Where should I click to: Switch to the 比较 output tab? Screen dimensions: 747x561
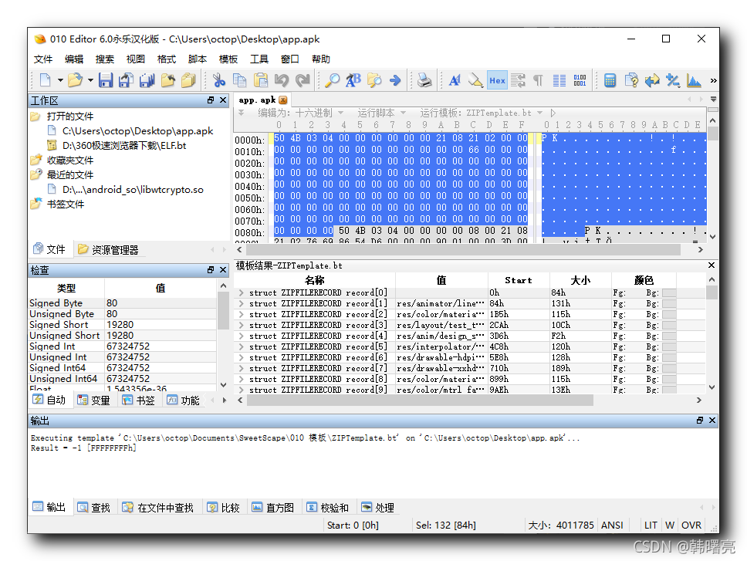click(224, 508)
